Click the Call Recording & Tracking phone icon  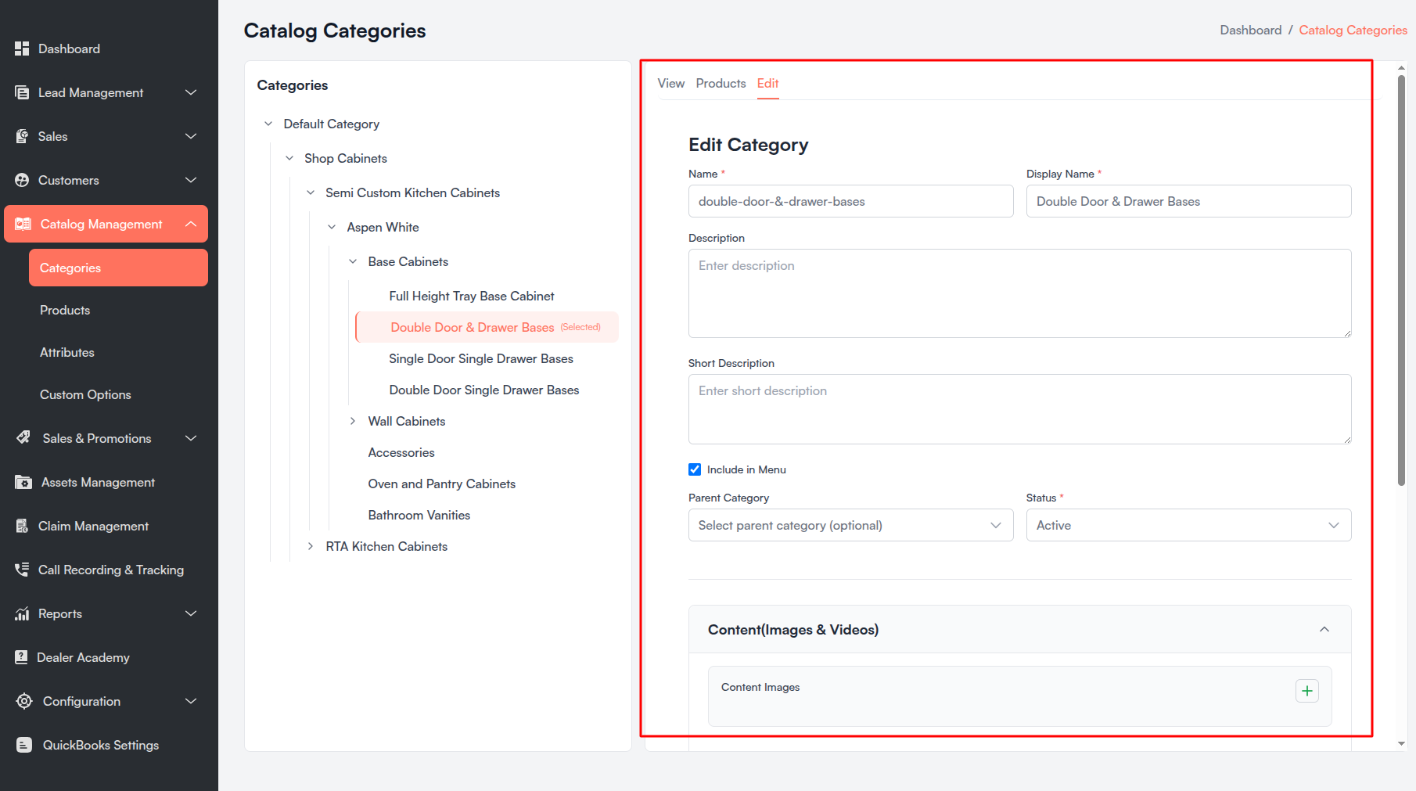pyautogui.click(x=22, y=570)
